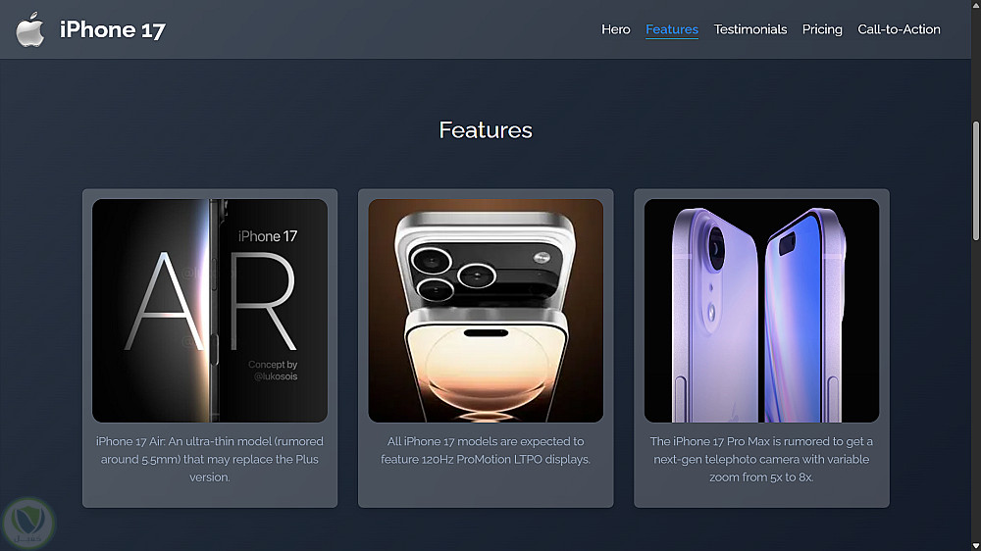Viewport: 981px width, 551px height.
Task: Click the Features section heading
Action: click(486, 130)
